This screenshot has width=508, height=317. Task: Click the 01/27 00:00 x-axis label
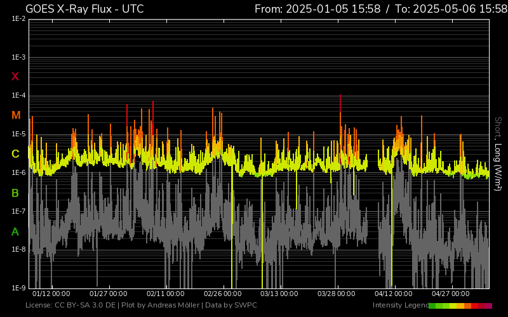[x=108, y=294]
